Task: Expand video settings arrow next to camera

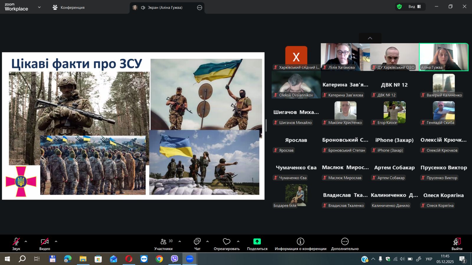Action: coord(56,241)
